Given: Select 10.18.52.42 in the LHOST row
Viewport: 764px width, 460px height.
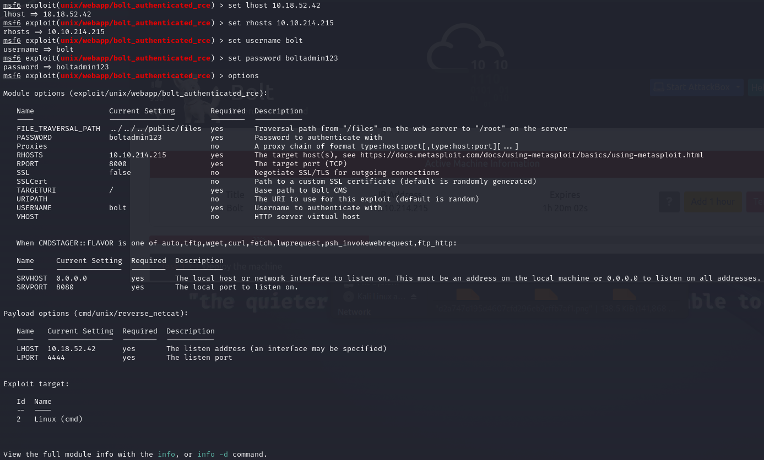Looking at the screenshot, I should (x=72, y=349).
